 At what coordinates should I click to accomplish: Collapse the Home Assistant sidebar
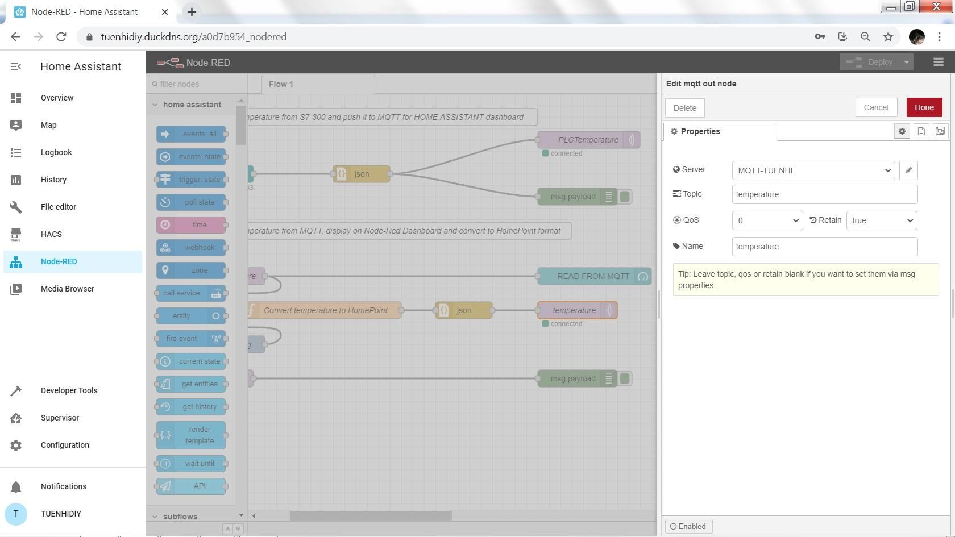[x=15, y=66]
